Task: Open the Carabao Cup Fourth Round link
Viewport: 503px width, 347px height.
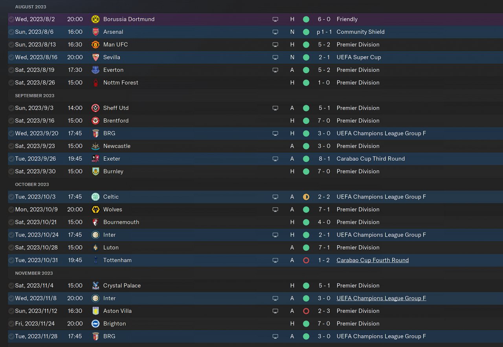Action: [373, 260]
